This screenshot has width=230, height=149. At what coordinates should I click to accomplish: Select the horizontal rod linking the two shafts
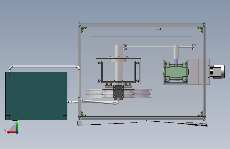[159, 47]
